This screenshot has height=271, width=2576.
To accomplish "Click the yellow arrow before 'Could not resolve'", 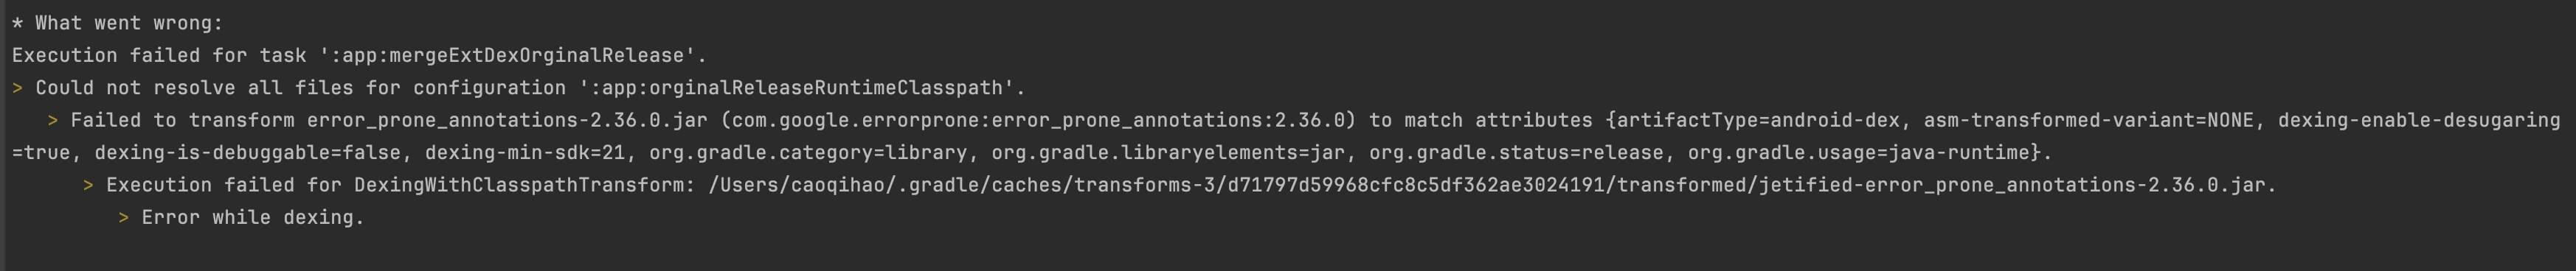I will coord(18,88).
